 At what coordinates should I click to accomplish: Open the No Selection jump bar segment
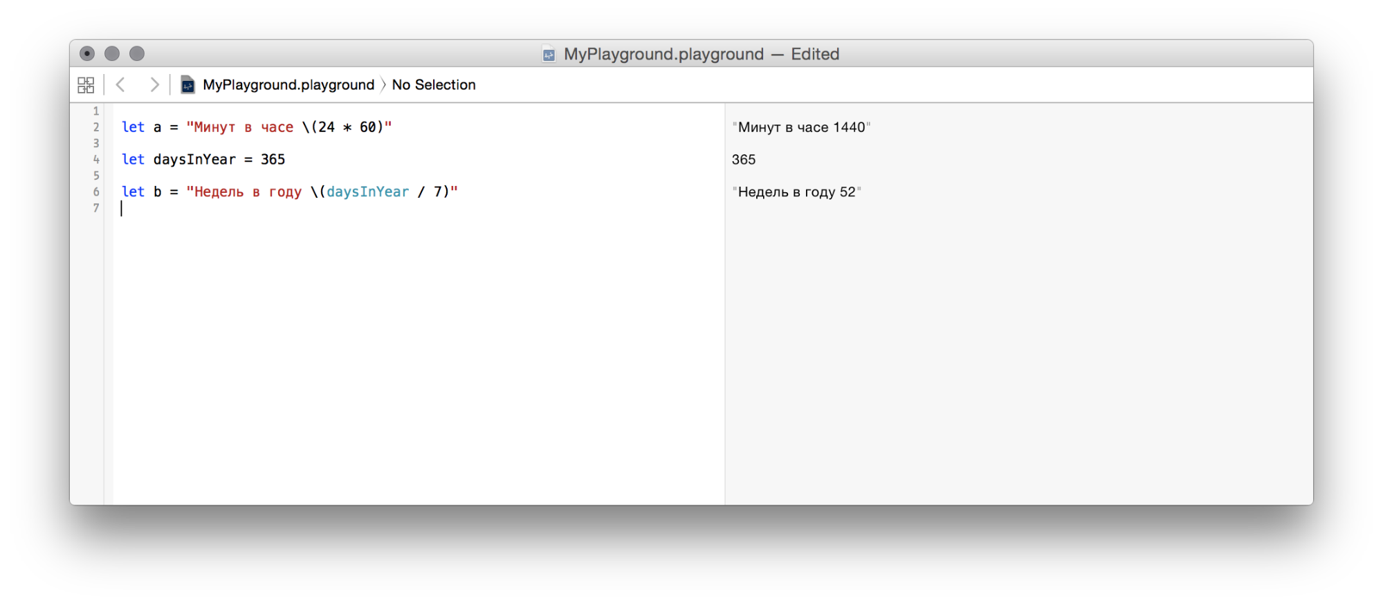[434, 85]
